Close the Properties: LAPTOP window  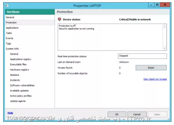[x=165, y=5]
